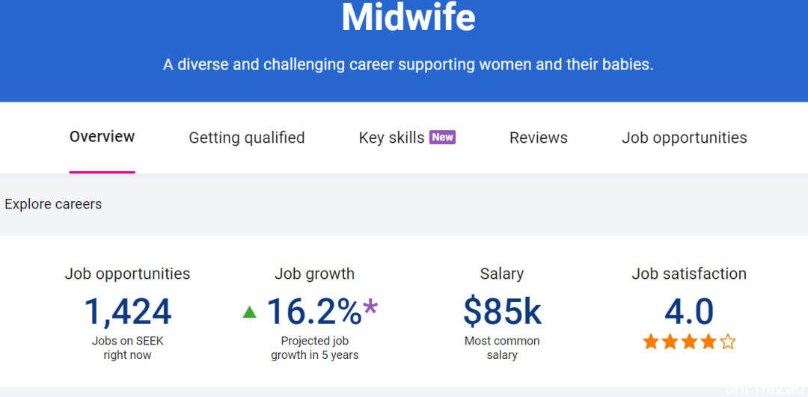This screenshot has width=808, height=397.
Task: Click the purple New badge
Action: (443, 137)
